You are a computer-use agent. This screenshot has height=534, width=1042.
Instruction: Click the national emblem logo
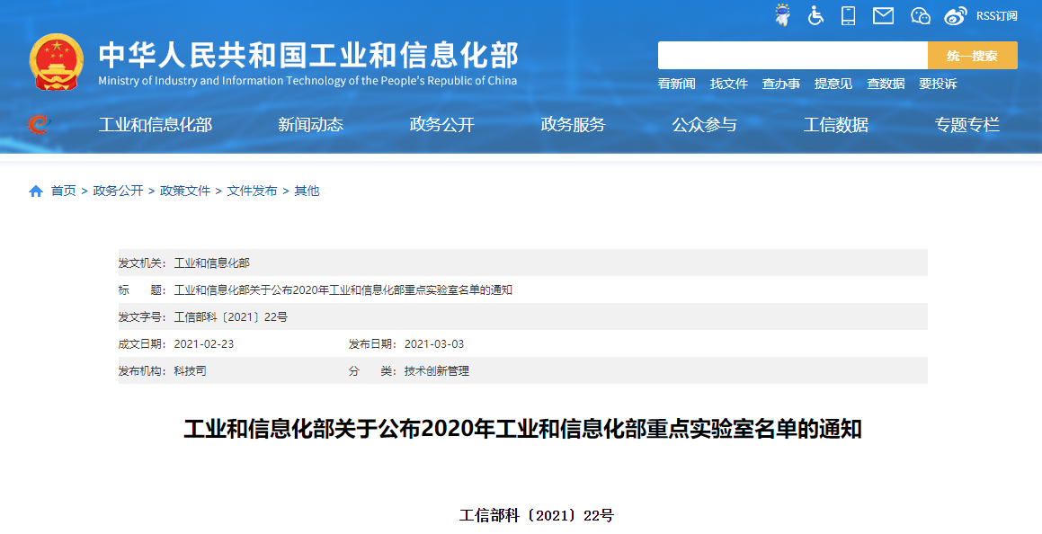click(x=57, y=62)
